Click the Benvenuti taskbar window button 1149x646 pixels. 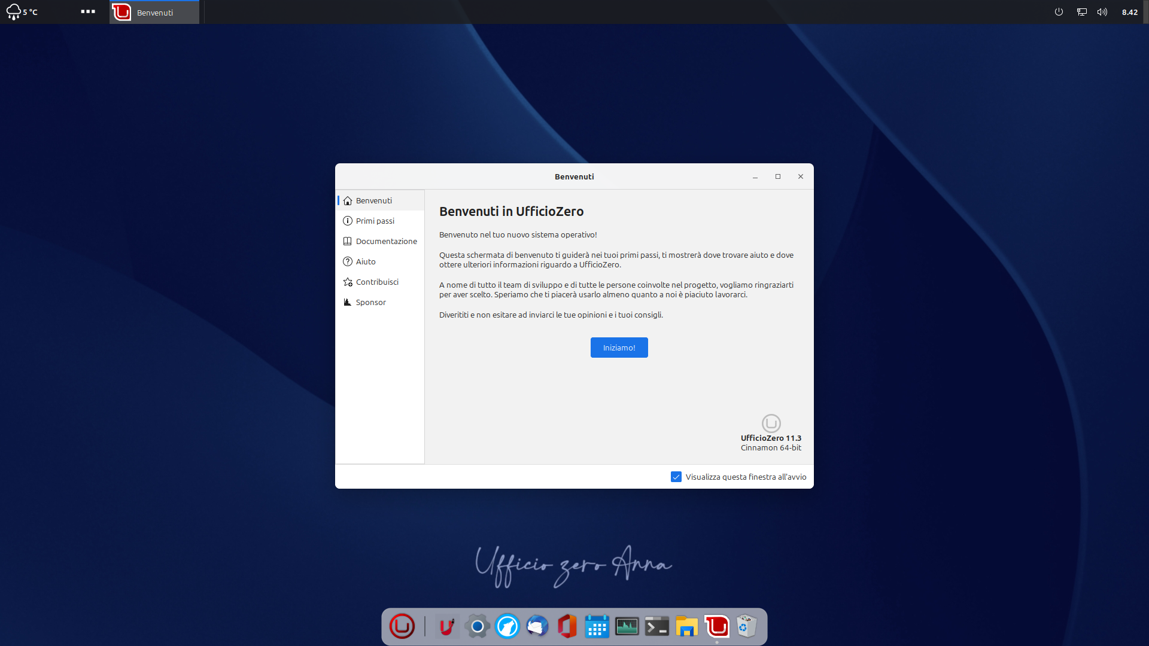click(154, 12)
